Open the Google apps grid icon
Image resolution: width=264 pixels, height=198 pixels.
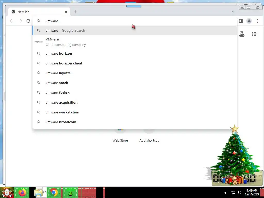point(254,34)
